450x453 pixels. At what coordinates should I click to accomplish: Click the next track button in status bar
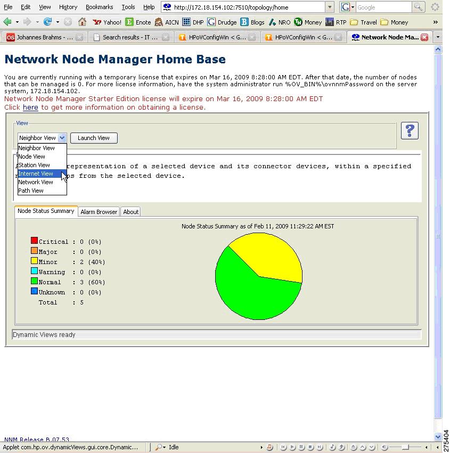[x=320, y=447]
